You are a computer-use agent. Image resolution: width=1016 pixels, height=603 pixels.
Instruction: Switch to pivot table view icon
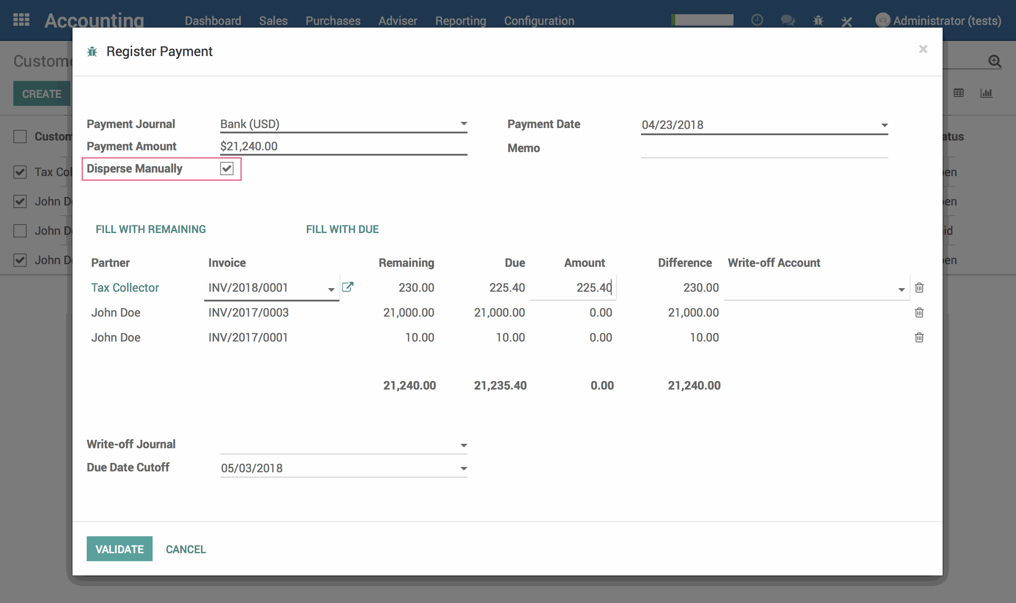coord(959,93)
